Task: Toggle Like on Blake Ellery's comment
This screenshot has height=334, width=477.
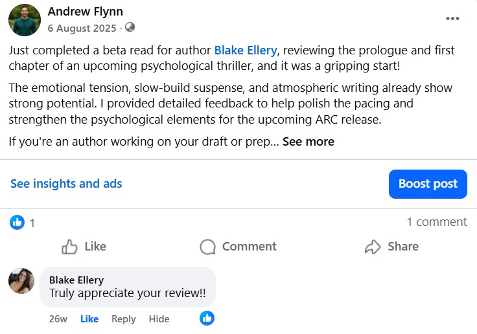Action: tap(89, 319)
